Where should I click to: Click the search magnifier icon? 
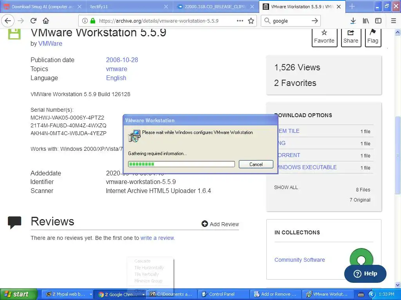(x=267, y=21)
